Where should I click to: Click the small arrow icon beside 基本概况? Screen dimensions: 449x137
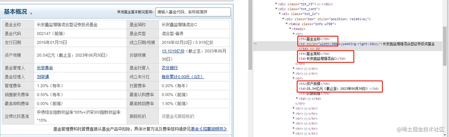click(31, 13)
